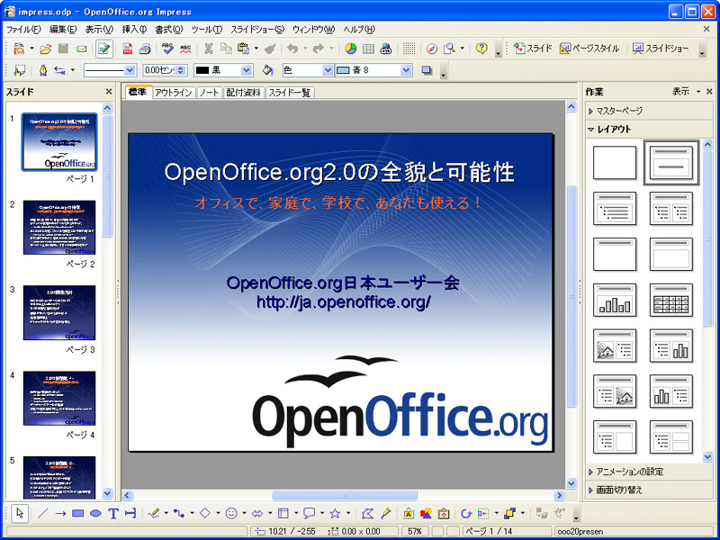Toggle Glue Points editing
The width and height of the screenshot is (720, 540).
click(385, 513)
